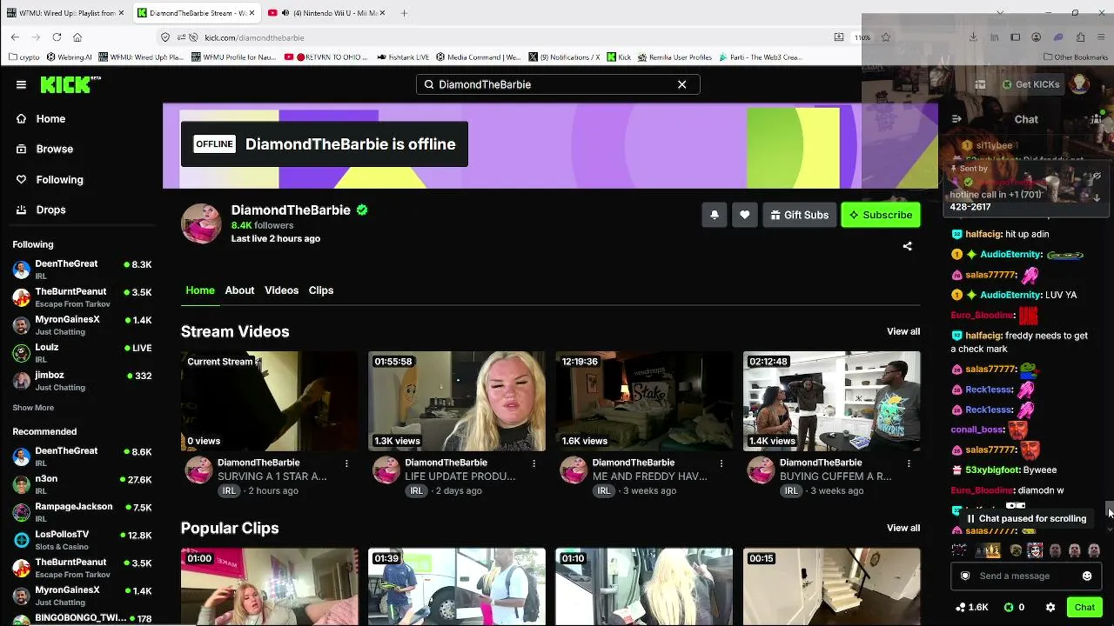The image size is (1114, 626).
Task: Click the KICKs balance icon showing 0
Action: (1014, 607)
